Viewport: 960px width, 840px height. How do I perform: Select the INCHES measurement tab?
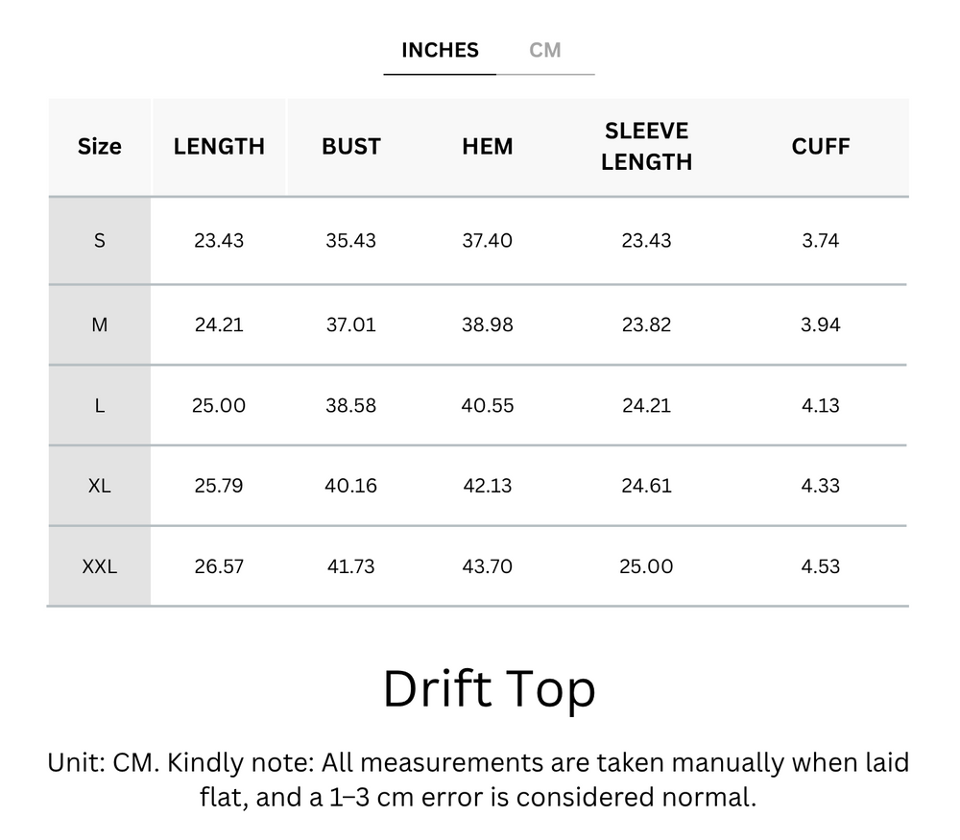pyautogui.click(x=440, y=50)
